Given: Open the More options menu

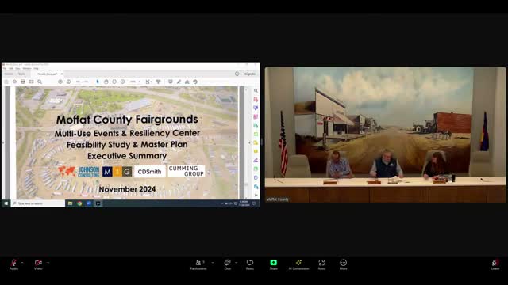Looking at the screenshot, I should click(x=343, y=264).
